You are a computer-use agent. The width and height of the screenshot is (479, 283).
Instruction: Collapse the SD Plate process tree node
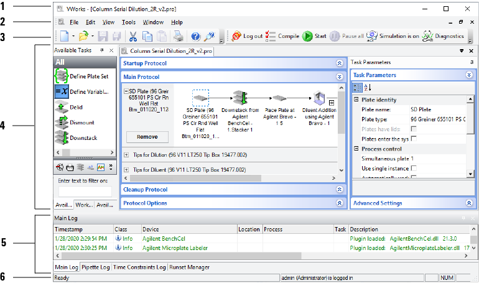[x=126, y=91]
